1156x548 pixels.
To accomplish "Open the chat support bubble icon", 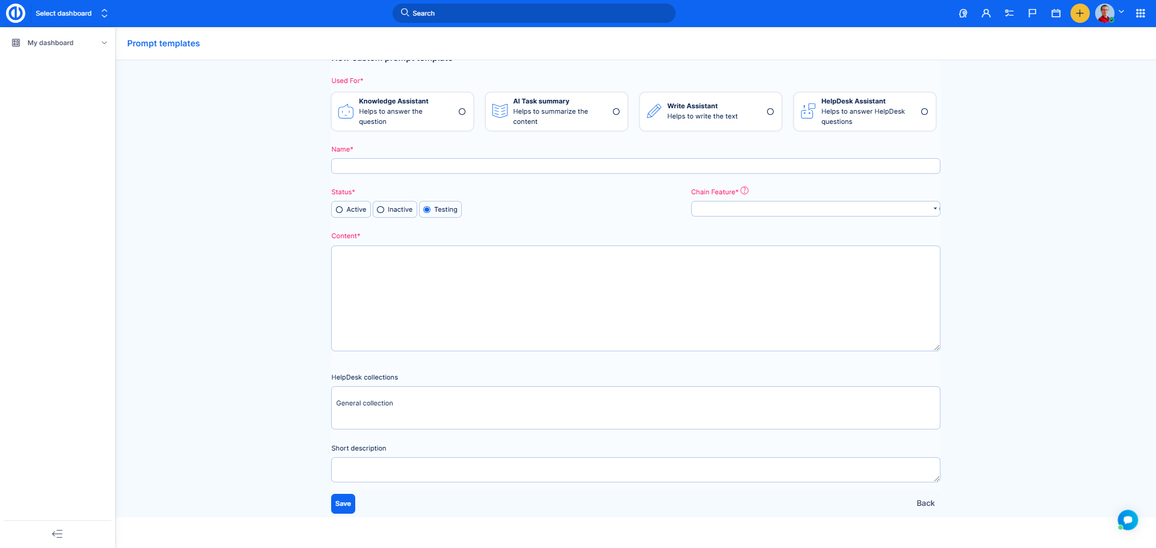I will (1127, 520).
